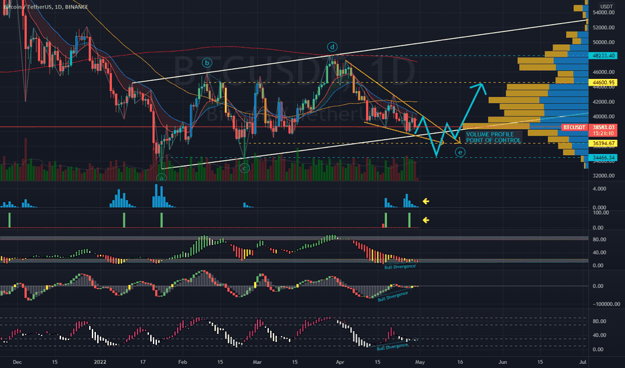Select the circled wave label "e"

(461, 152)
